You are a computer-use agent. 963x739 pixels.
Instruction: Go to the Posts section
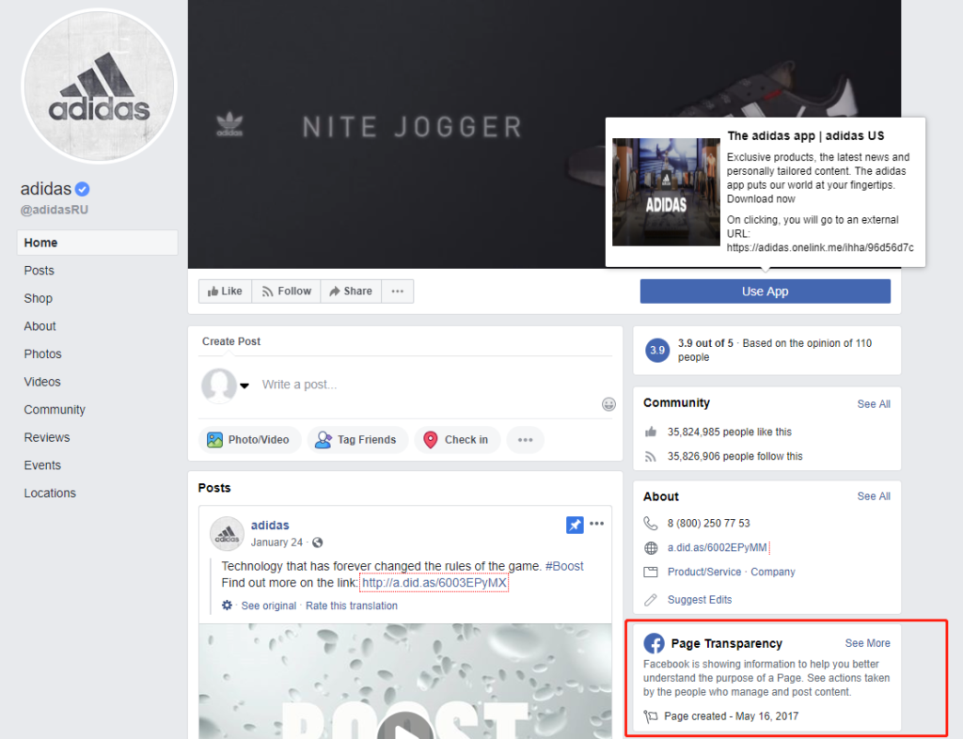(39, 271)
